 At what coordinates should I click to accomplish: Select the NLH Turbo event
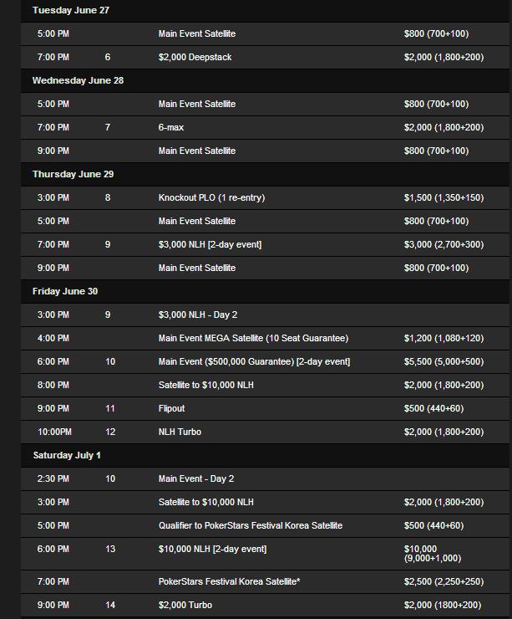tap(180, 432)
